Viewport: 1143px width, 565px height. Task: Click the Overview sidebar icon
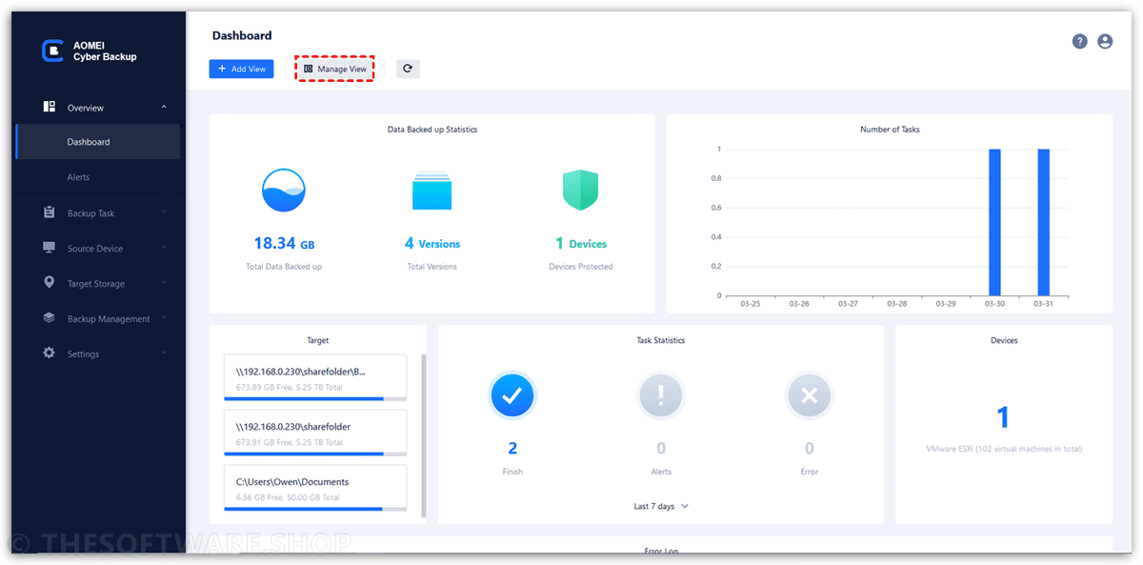tap(50, 107)
